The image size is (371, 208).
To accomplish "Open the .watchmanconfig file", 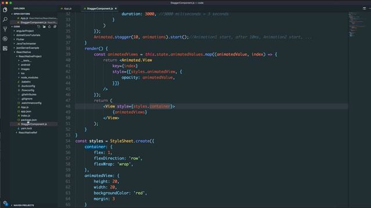I will coord(31,103).
